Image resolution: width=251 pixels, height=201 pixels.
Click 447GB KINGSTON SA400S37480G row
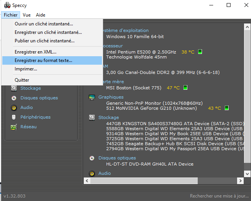click(175, 124)
